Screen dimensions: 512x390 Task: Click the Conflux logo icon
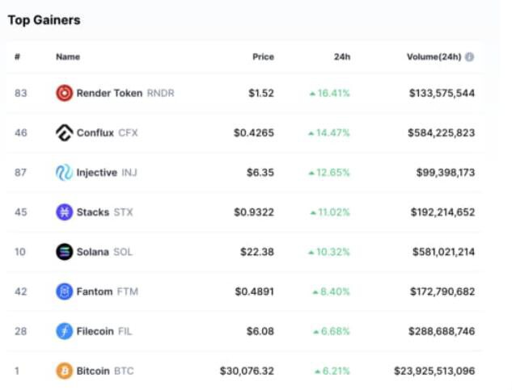64,132
